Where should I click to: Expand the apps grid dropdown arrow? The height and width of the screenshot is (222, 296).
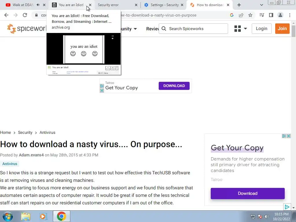pos(245,29)
